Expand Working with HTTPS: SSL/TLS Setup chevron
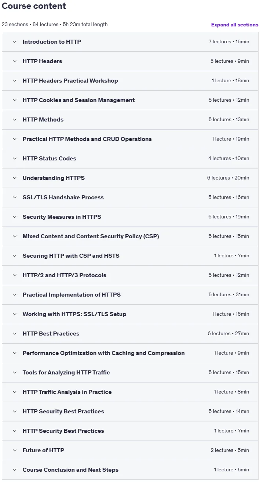 pyautogui.click(x=15, y=314)
